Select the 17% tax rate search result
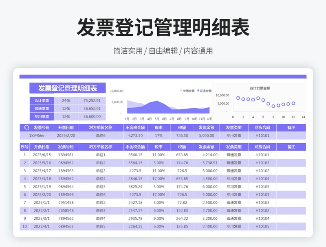The height and width of the screenshot is (247, 326). click(x=159, y=136)
